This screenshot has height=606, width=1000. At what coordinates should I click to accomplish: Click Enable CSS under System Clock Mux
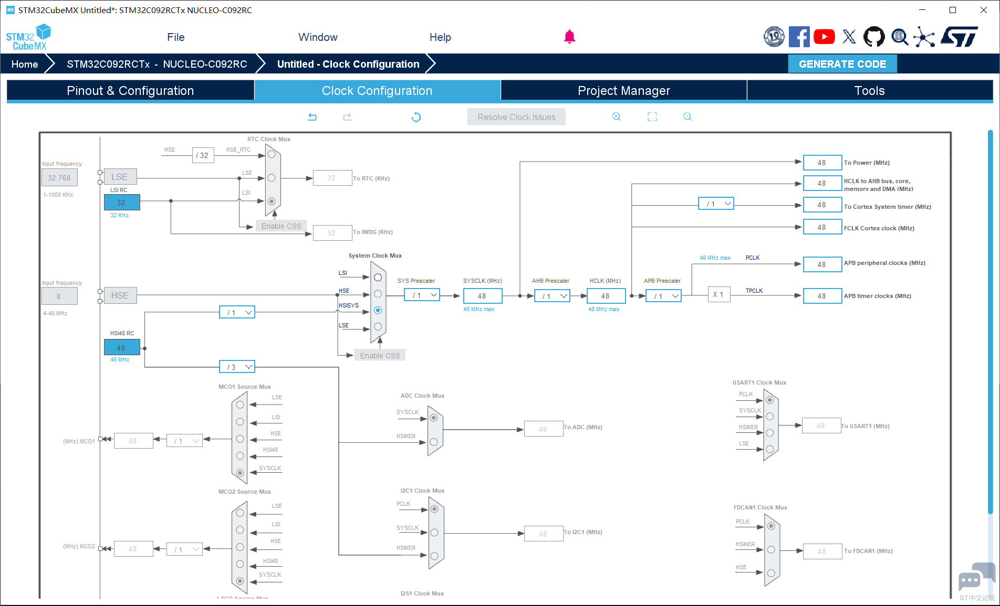[x=380, y=356]
